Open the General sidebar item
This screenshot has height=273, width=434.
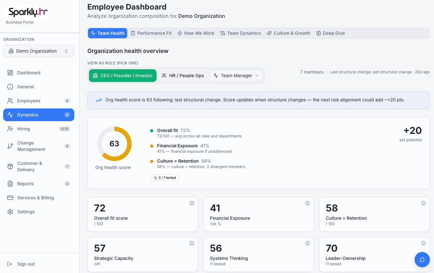point(39,87)
